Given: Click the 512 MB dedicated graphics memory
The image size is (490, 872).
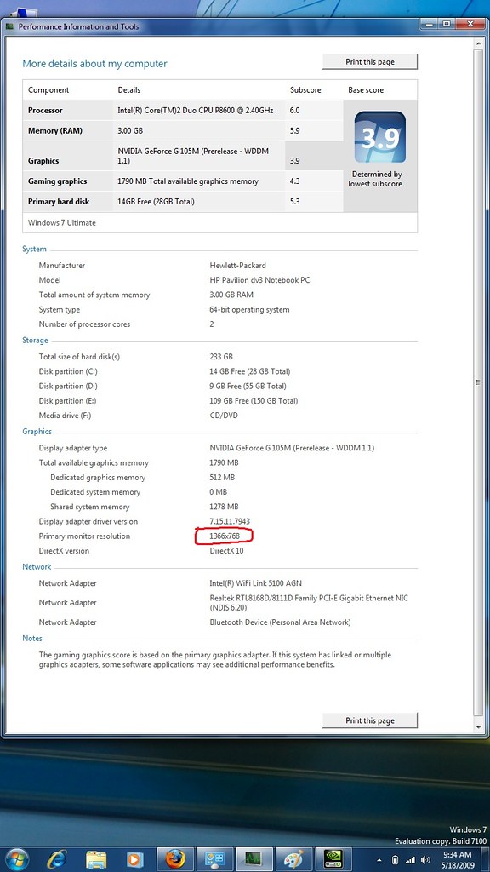Looking at the screenshot, I should (222, 477).
